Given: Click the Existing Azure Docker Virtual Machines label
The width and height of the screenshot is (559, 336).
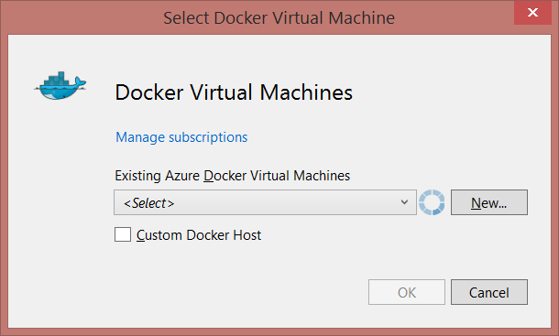Looking at the screenshot, I should pos(233,176).
